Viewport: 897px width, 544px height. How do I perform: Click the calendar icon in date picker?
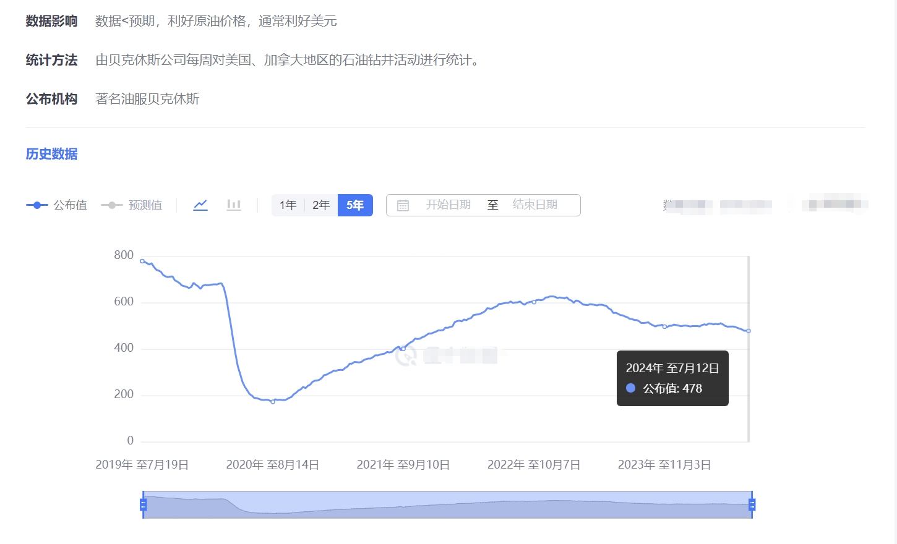click(x=403, y=205)
